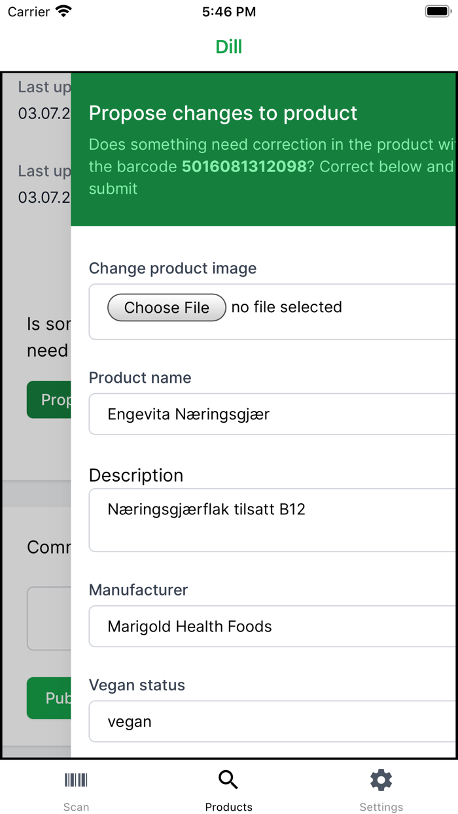Click the battery indicator icon

coord(437,12)
